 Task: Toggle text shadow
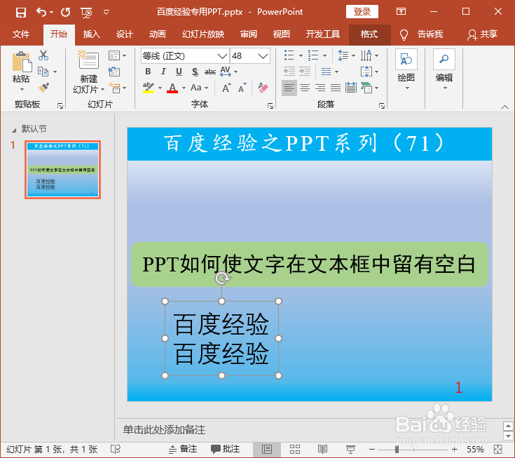point(195,72)
